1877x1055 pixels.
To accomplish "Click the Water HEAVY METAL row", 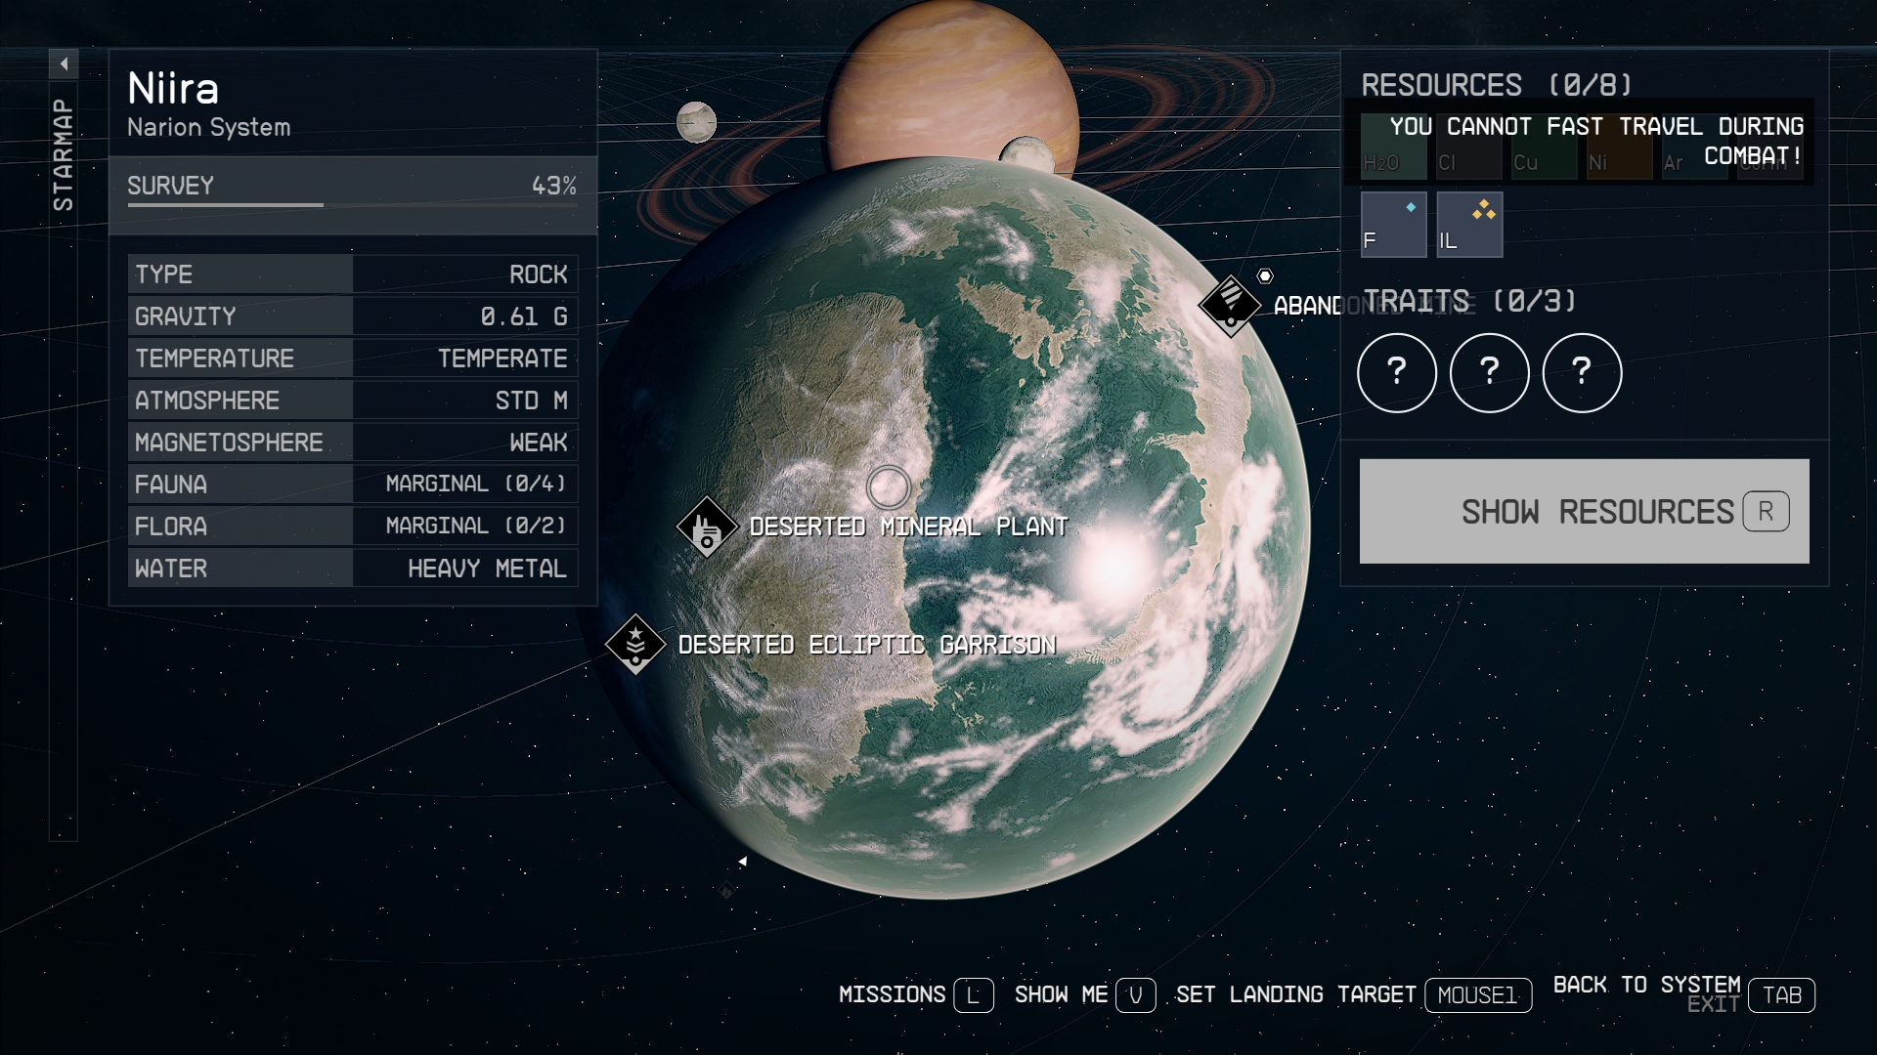I will click(x=352, y=568).
